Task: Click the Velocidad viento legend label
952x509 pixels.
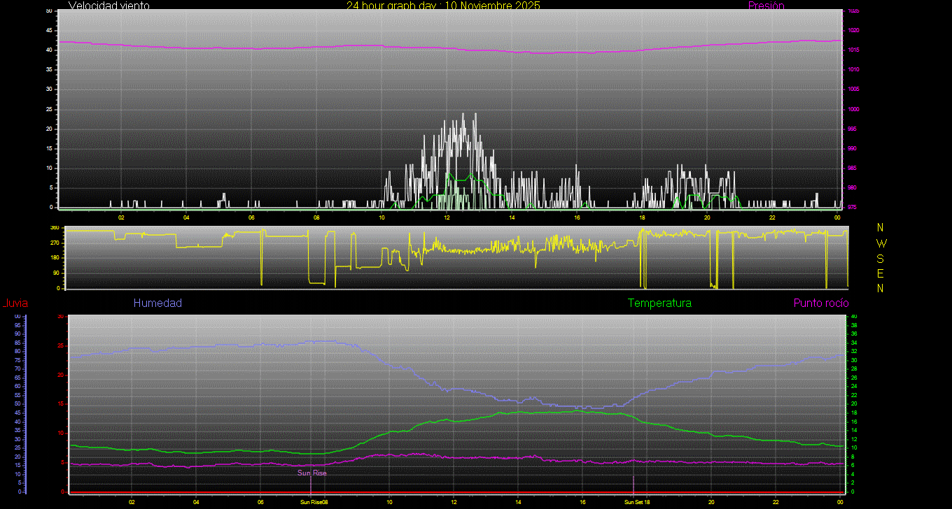Action: [x=108, y=6]
